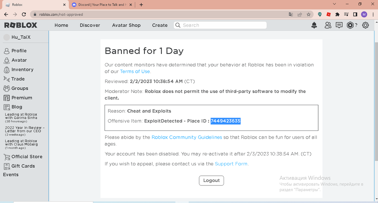Open the Events link in the sidebar
The width and height of the screenshot is (378, 203).
click(x=11, y=174)
